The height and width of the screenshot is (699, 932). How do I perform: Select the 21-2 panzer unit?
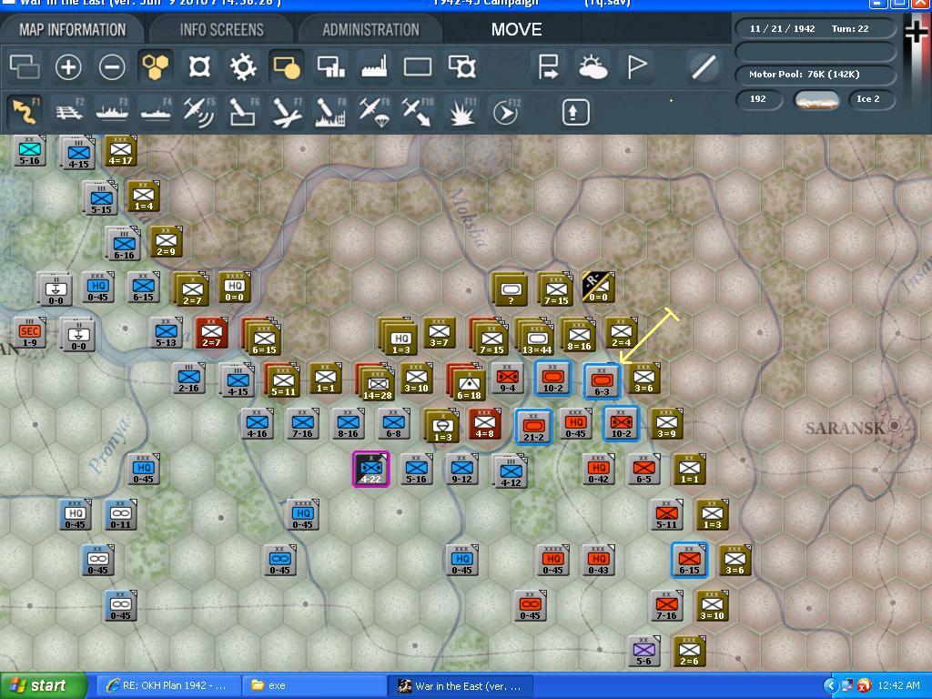coord(533,426)
